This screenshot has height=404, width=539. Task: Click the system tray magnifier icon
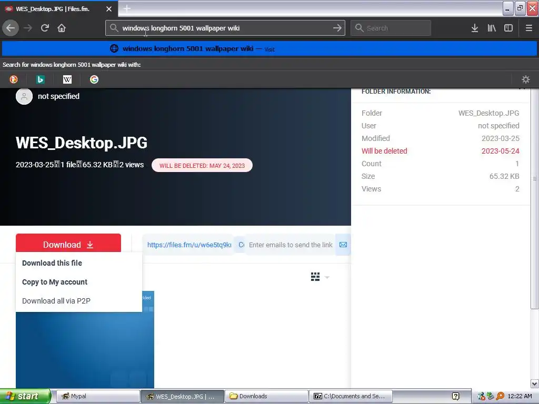coord(500,396)
